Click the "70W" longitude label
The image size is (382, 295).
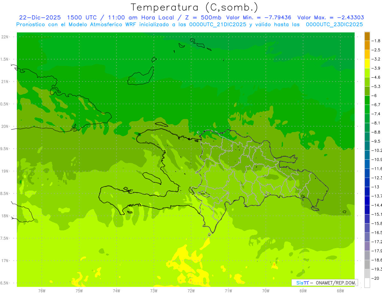(266, 291)
